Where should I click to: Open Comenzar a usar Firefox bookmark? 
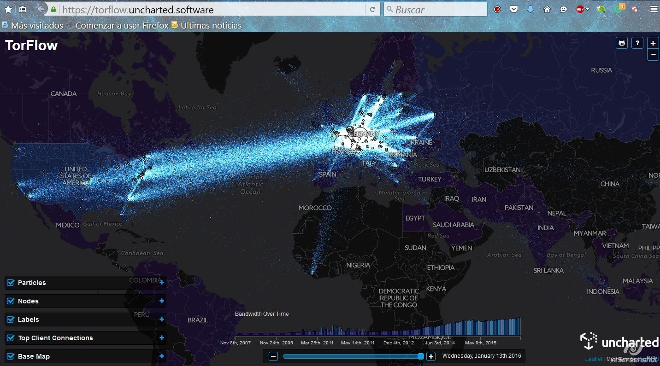118,25
